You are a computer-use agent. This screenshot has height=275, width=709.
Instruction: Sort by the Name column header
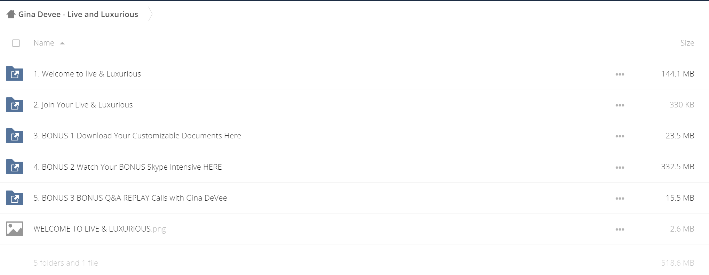[x=44, y=43]
